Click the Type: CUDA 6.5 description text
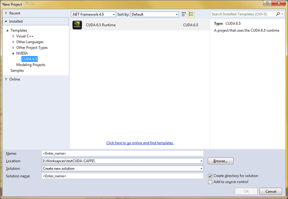Viewport: 288px width, 199px height. pos(227,23)
